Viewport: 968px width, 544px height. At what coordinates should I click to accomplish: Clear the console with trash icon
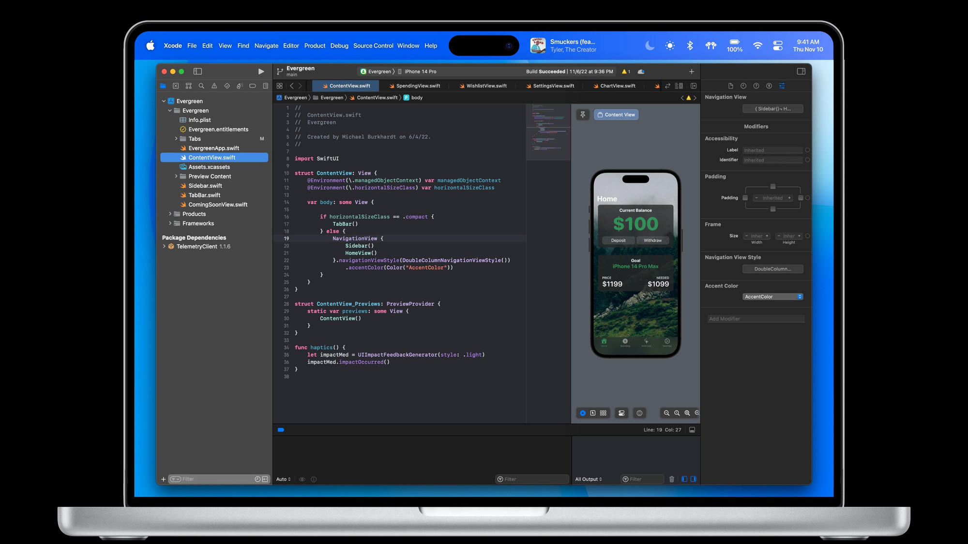672,479
